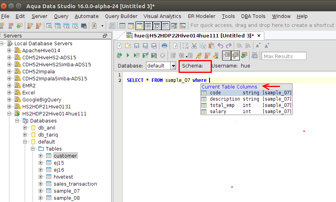
Task: Click the Max Results input field
Action: tap(284, 56)
